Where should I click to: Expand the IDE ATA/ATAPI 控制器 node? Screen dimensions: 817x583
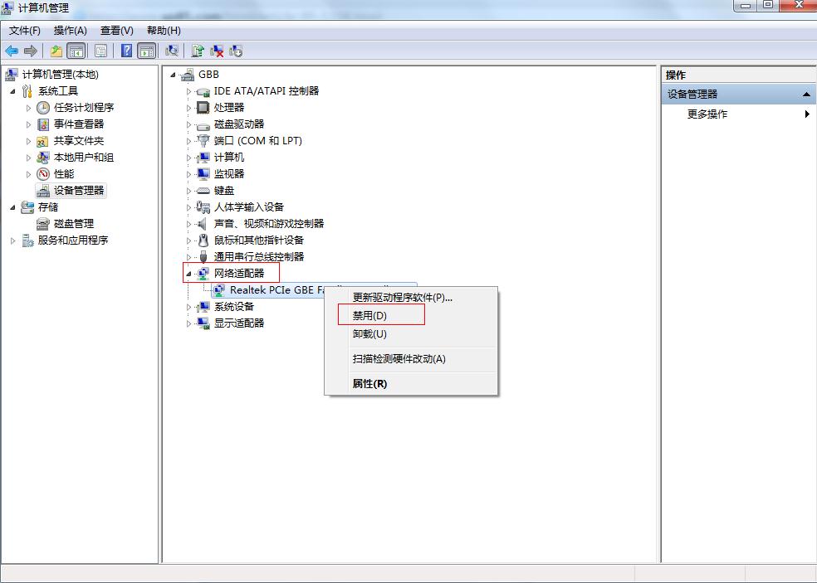click(x=189, y=91)
